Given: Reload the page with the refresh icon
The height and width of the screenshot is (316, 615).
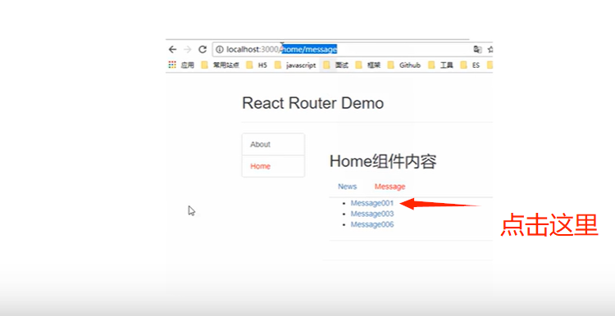Looking at the screenshot, I should click(203, 49).
